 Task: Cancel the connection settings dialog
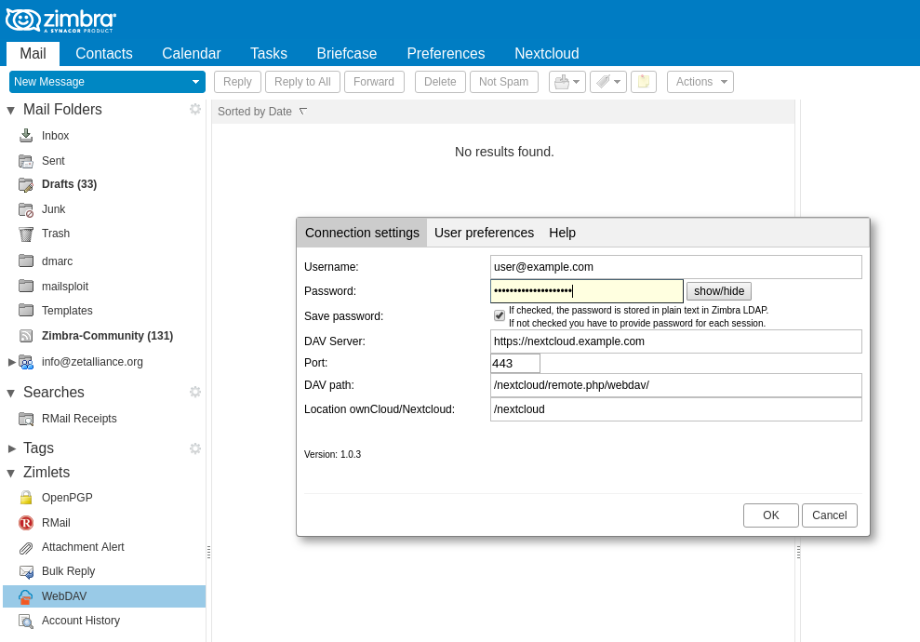(x=829, y=515)
